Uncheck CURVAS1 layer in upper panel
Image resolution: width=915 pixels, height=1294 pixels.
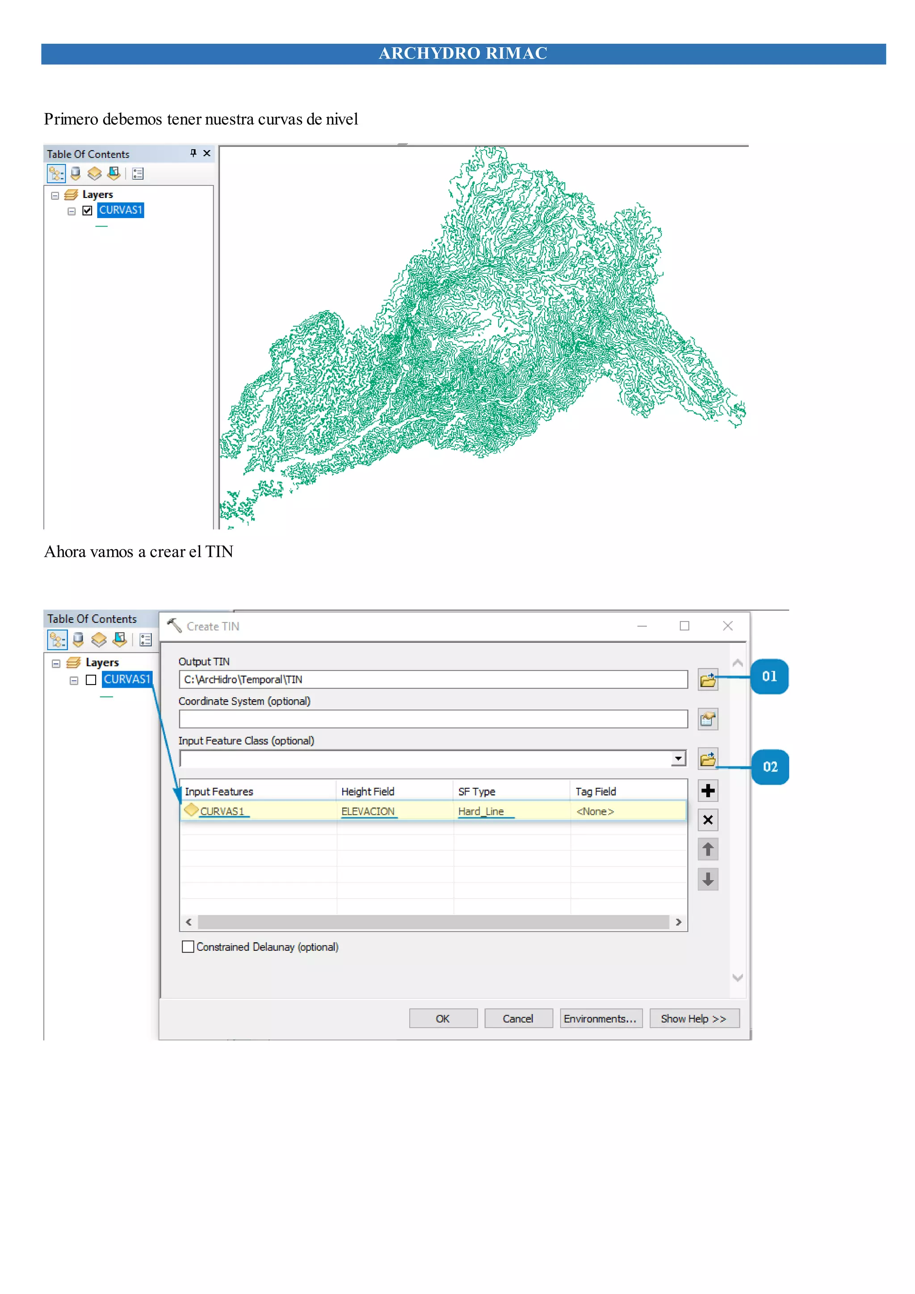tap(87, 211)
